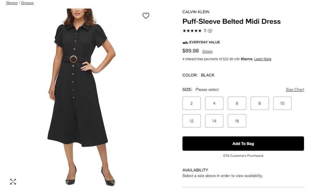Add dress to favorites with heart icon

click(146, 16)
